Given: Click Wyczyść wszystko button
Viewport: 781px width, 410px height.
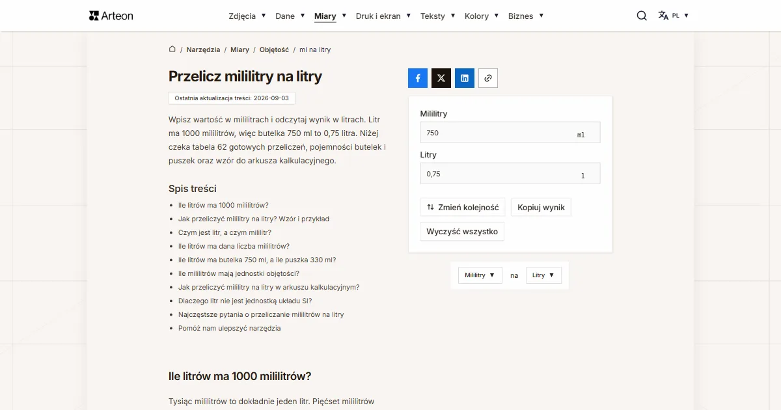Looking at the screenshot, I should [x=462, y=232].
